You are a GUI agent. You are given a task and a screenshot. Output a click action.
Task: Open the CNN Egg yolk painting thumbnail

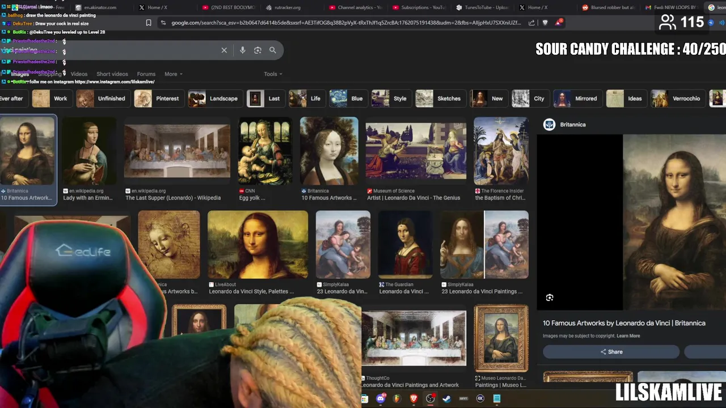(265, 151)
